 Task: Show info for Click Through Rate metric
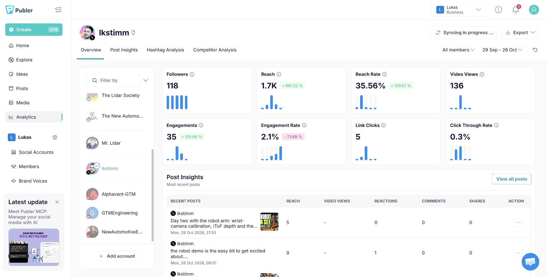click(496, 125)
